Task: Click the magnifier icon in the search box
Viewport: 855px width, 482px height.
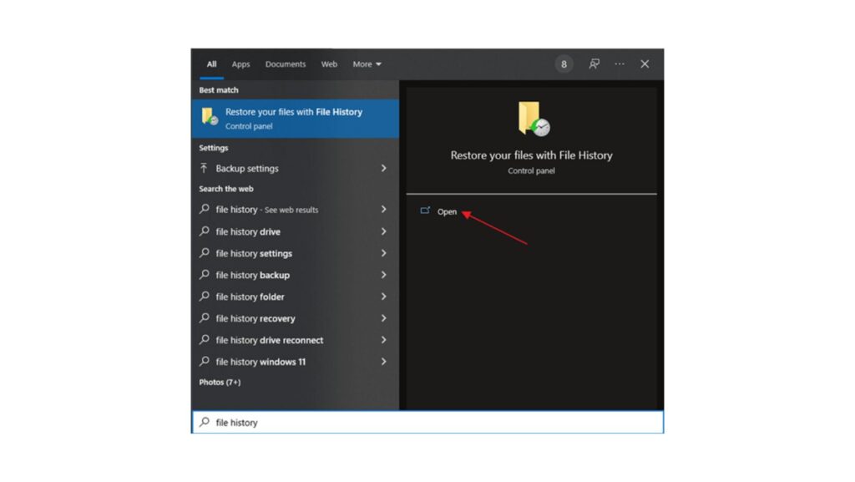Action: pyautogui.click(x=205, y=422)
